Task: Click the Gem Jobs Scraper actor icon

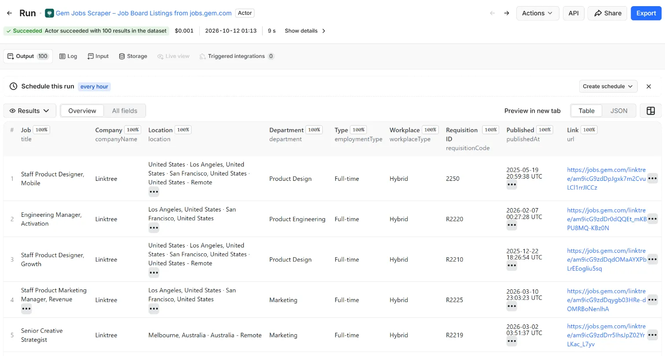Action: [x=49, y=13]
